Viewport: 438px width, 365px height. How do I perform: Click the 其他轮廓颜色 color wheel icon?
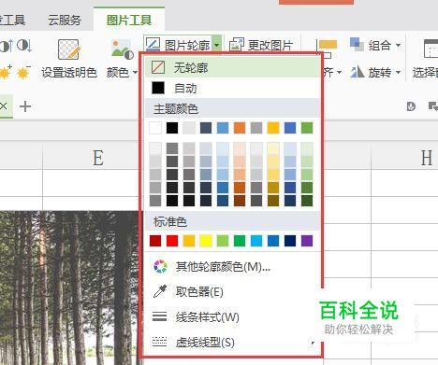[160, 267]
